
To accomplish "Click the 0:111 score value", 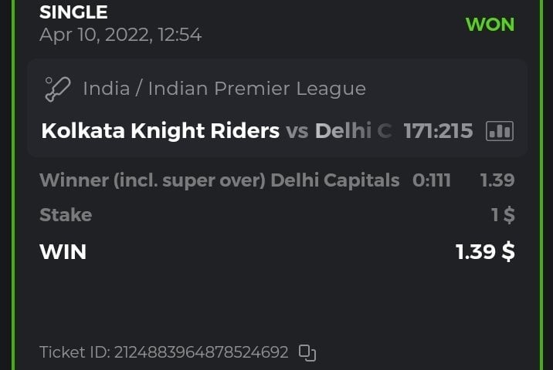I will pos(432,180).
